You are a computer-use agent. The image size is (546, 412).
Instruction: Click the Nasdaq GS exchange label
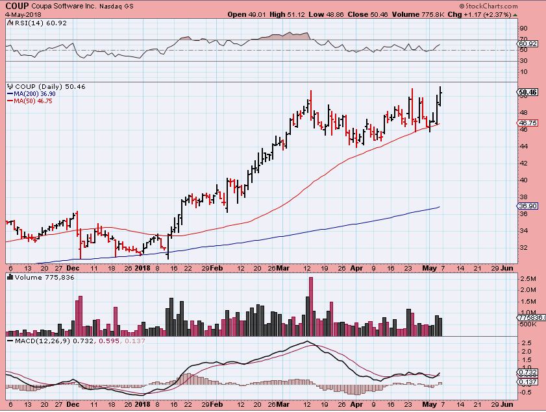point(116,6)
